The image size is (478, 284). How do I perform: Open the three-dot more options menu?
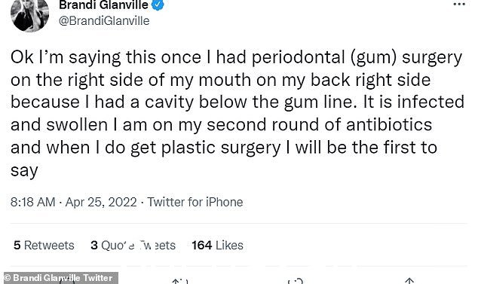tap(459, 5)
